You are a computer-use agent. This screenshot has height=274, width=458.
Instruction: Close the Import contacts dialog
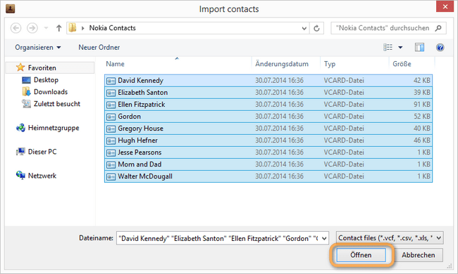pos(445,6)
